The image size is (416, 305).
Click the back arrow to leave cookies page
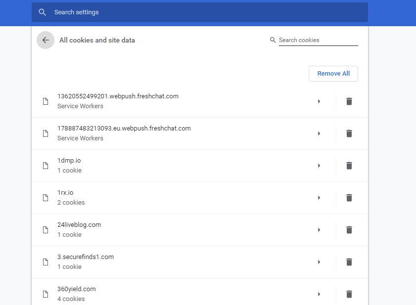(x=46, y=40)
